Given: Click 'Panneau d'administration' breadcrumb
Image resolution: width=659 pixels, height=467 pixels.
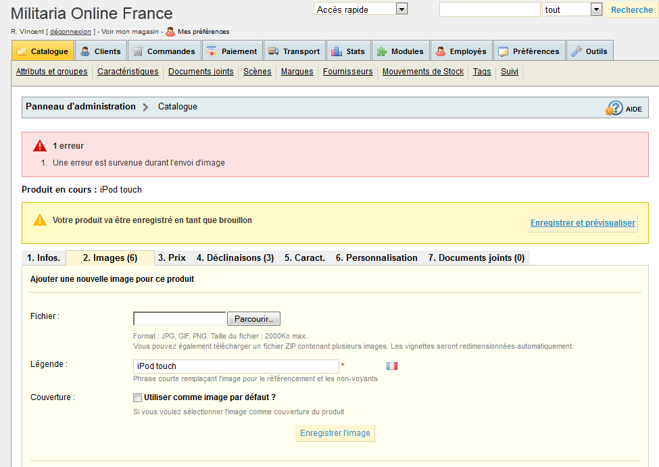Looking at the screenshot, I should tap(80, 106).
